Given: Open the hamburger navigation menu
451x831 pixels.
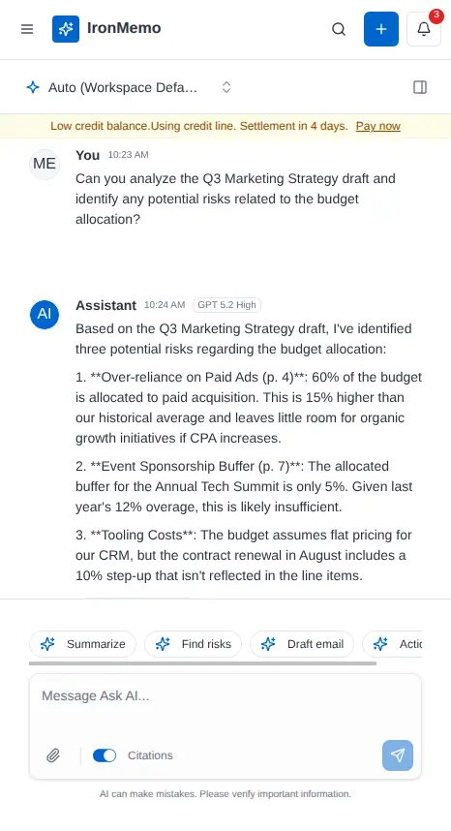Looking at the screenshot, I should [x=27, y=29].
